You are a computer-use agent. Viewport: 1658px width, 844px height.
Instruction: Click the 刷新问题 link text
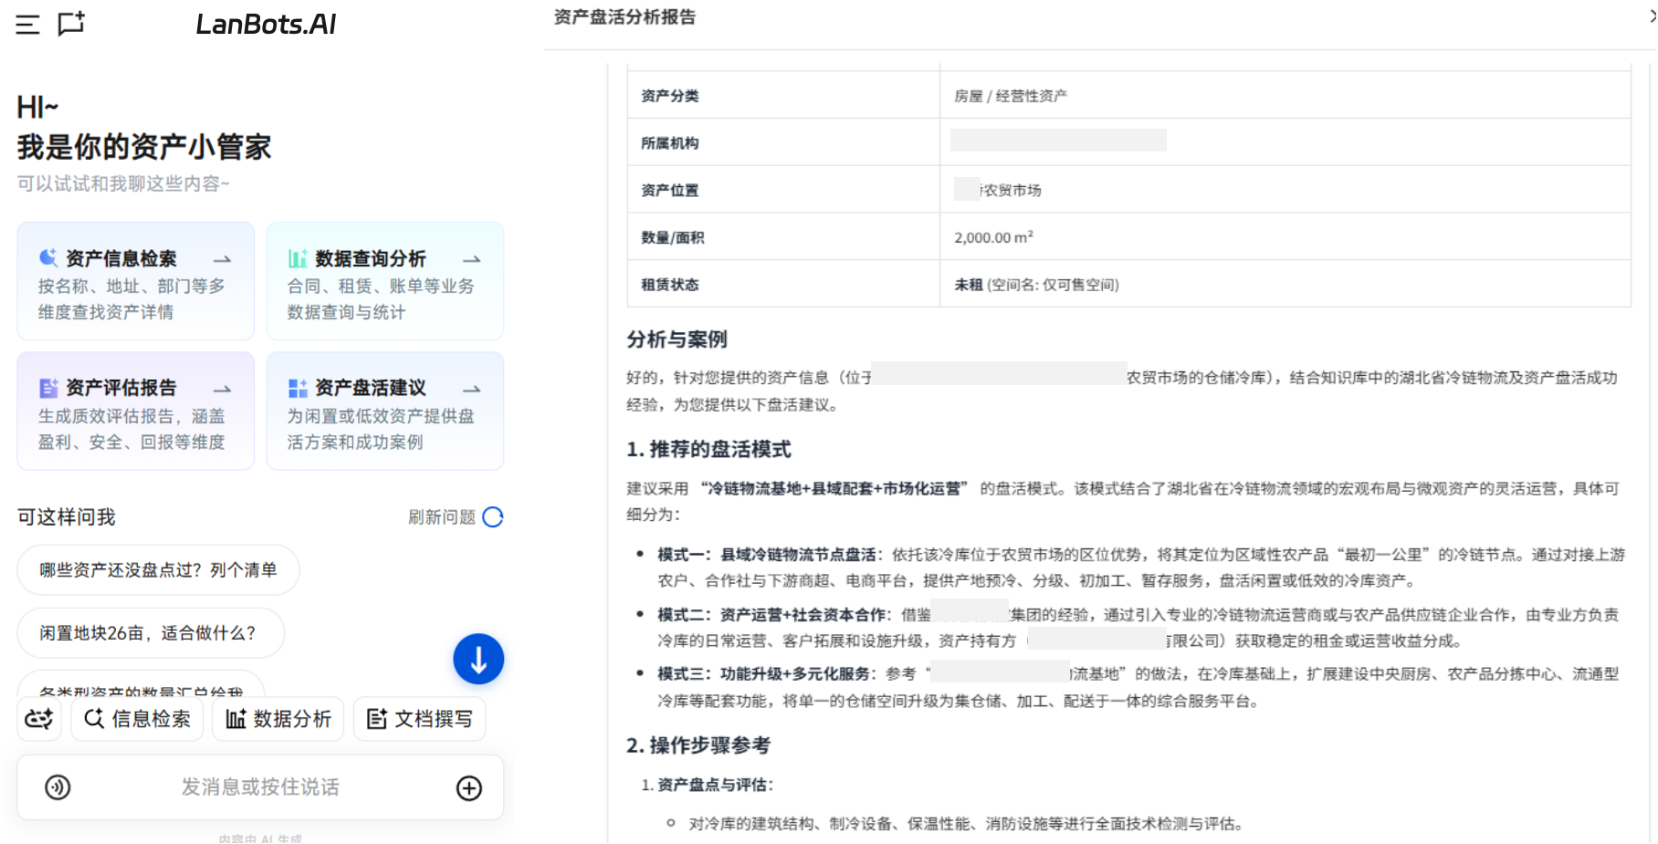(442, 517)
